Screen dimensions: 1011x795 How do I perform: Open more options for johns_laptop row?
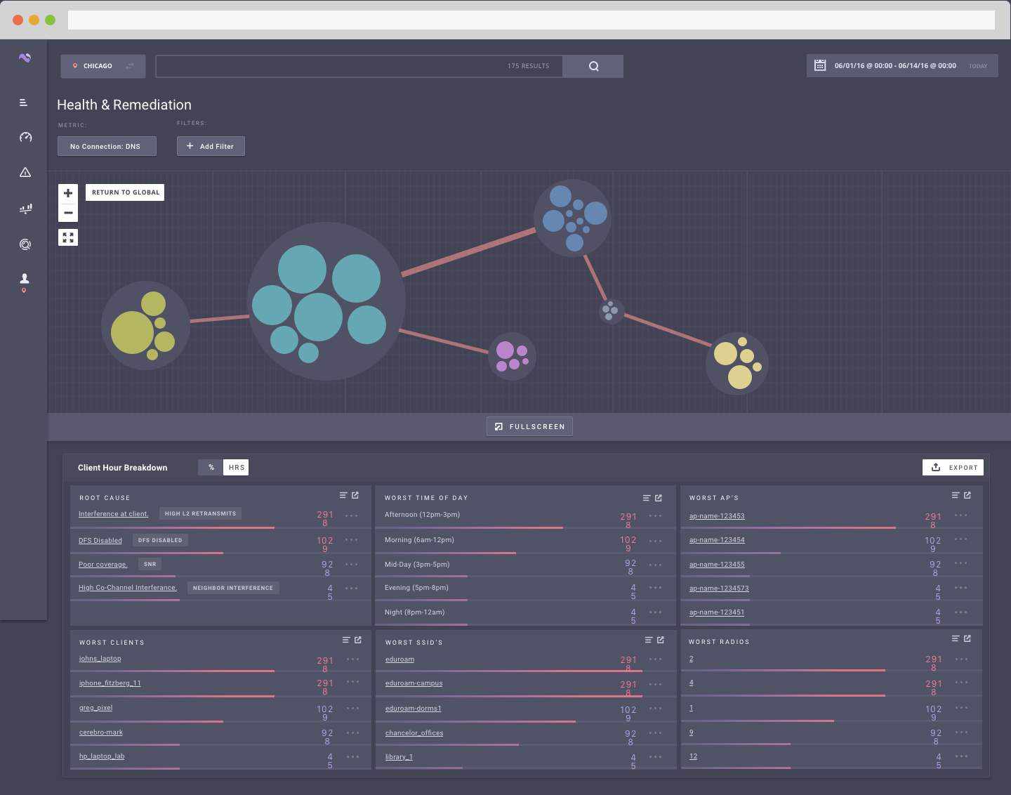click(353, 659)
